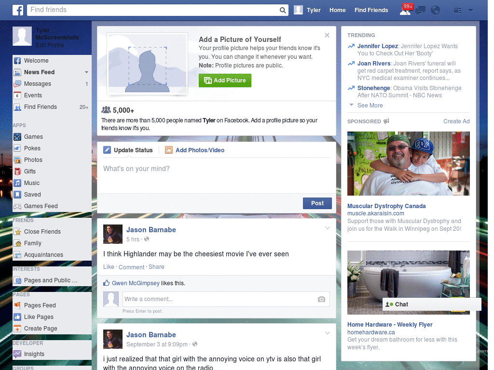Click the Pokes icon in sidebar

click(17, 148)
